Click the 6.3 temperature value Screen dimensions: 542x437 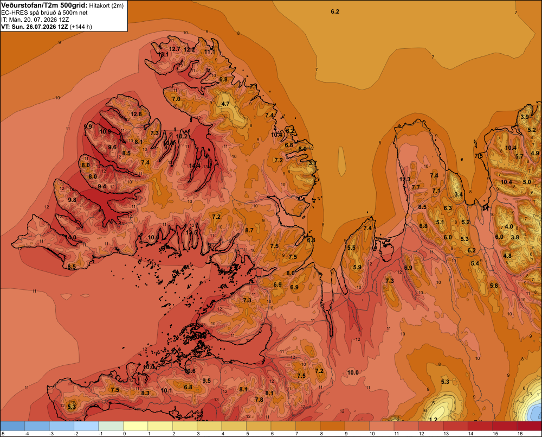point(448,208)
